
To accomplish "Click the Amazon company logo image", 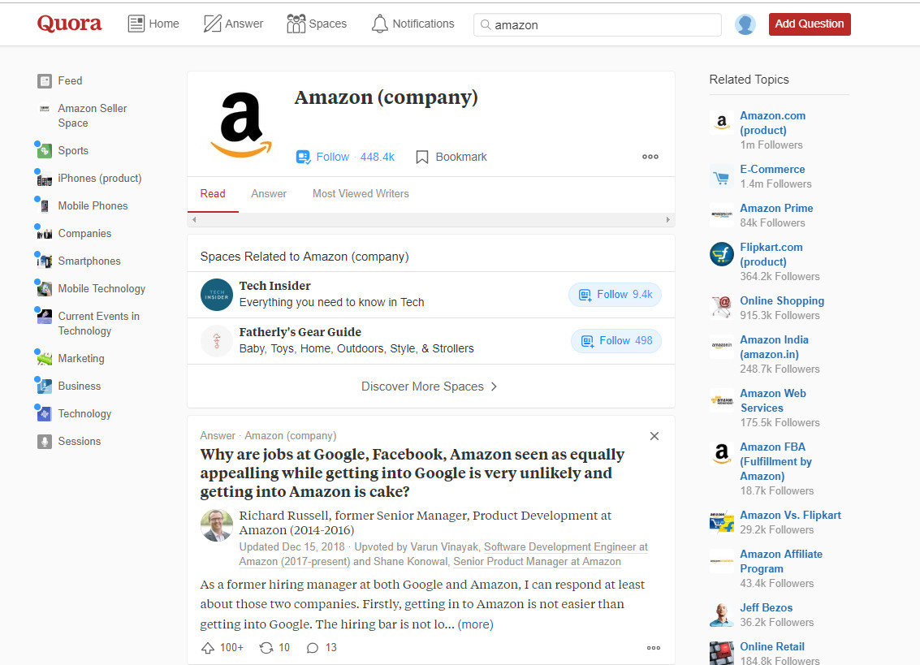I will 241,124.
